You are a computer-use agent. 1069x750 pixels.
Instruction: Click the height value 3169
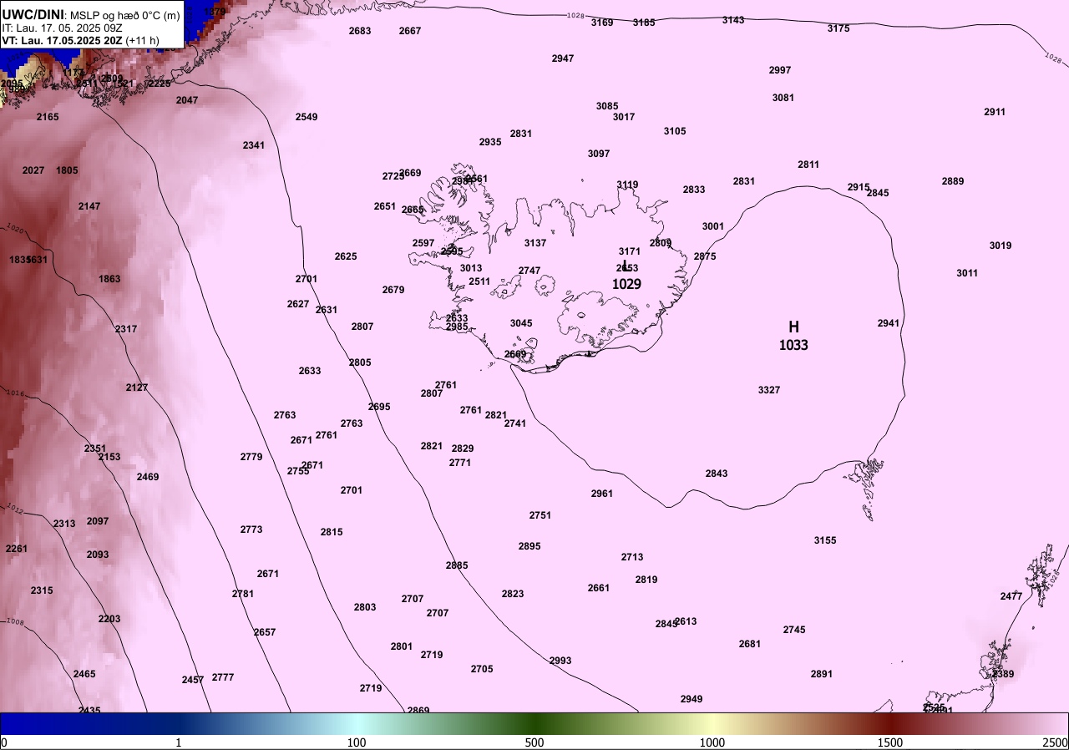[x=602, y=23]
